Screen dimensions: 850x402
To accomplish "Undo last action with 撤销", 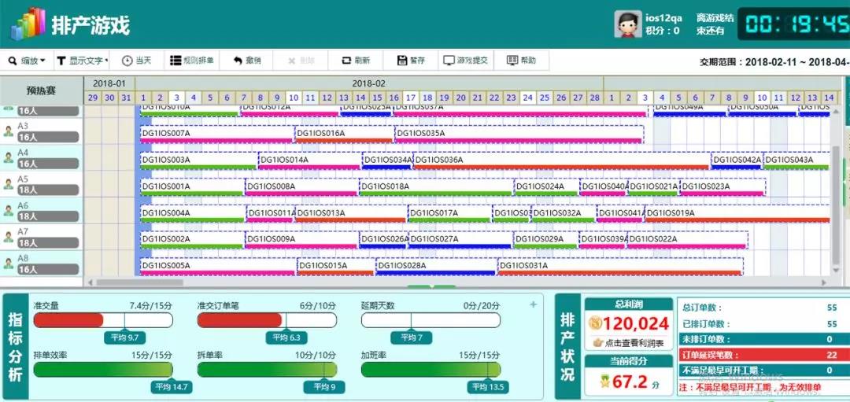I will point(247,61).
